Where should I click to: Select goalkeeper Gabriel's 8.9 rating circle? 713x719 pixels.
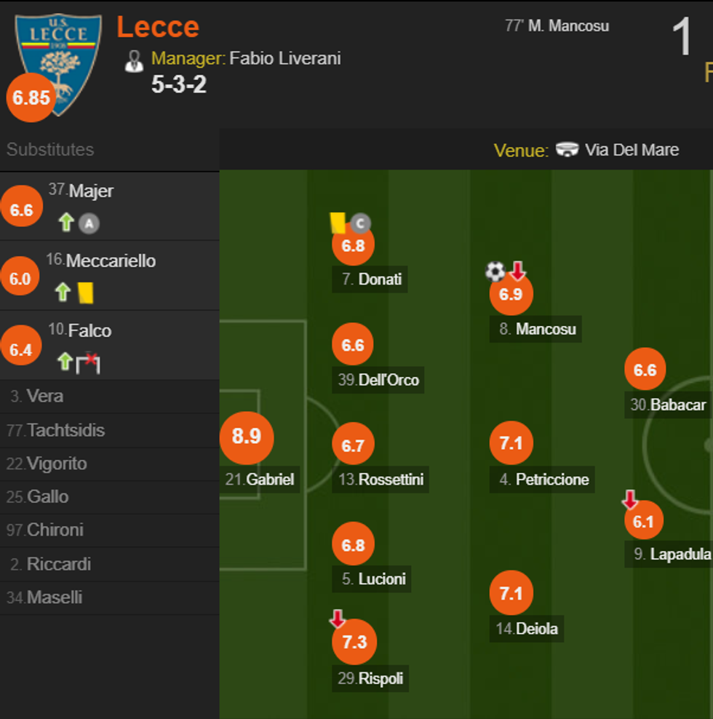click(246, 437)
